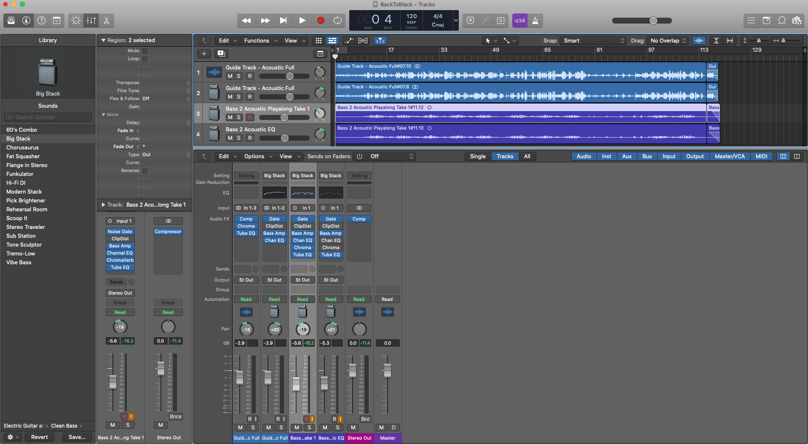
Task: Open the Noise Gate plug-in slot
Action: (x=120, y=231)
